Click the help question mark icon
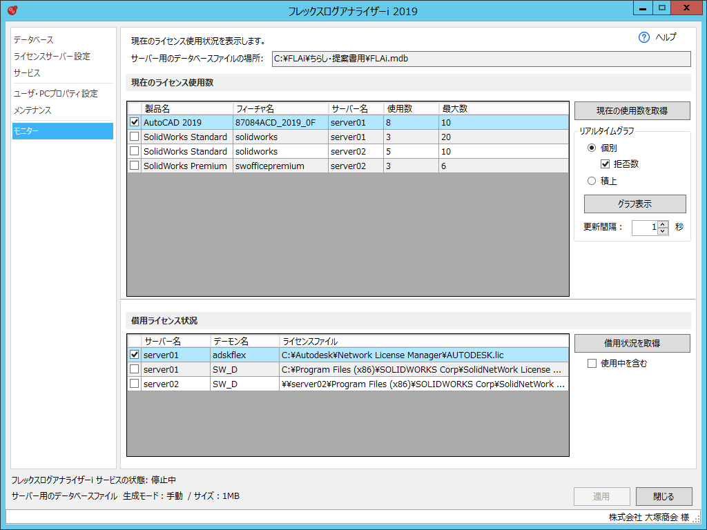Viewport: 707px width, 530px height. tap(644, 37)
